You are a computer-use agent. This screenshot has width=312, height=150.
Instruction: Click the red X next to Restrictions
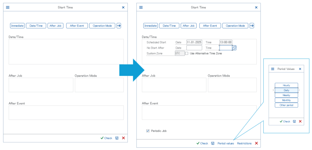(x=256, y=143)
